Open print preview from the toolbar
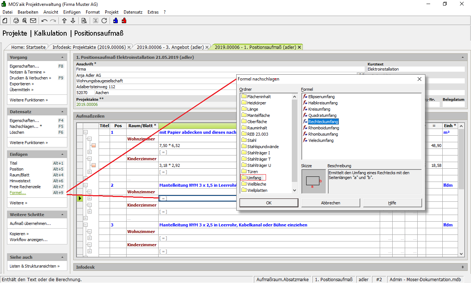 point(25,21)
